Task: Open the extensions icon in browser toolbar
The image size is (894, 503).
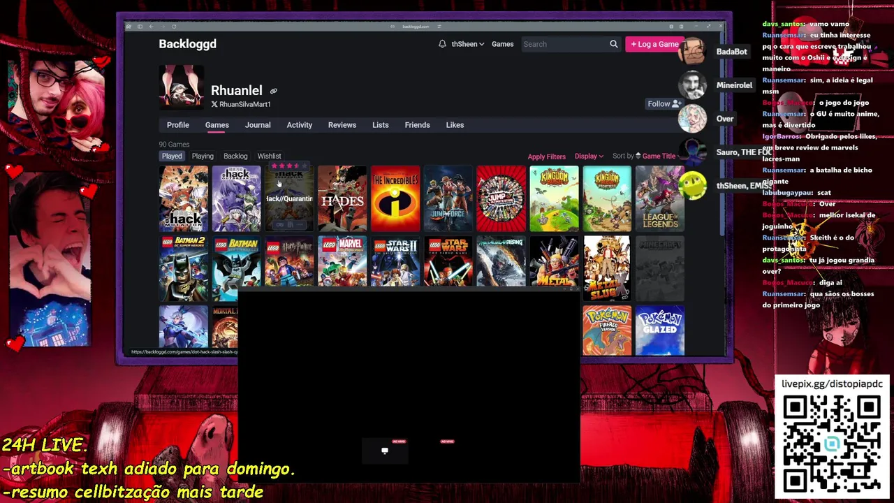Action: 671,27
